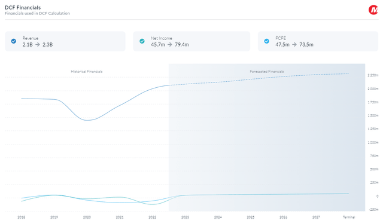Click the 'Revenue' card label
Viewport: 383px width, 224px height.
(x=31, y=38)
